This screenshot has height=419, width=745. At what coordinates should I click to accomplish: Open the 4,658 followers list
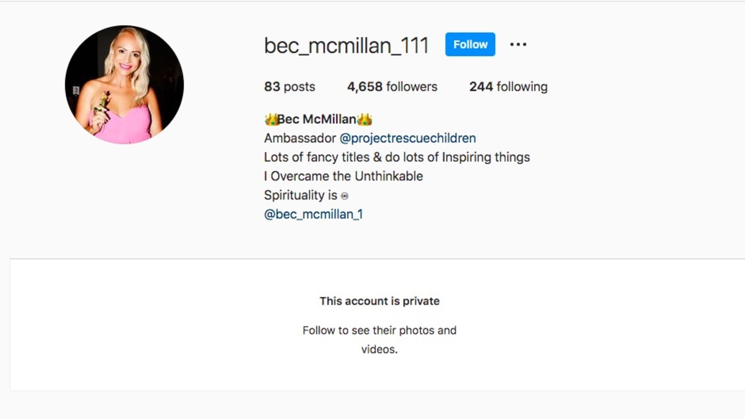392,87
